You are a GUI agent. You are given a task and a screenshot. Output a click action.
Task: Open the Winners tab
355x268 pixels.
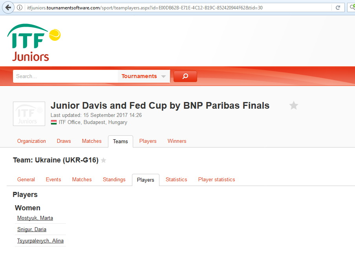tap(177, 141)
